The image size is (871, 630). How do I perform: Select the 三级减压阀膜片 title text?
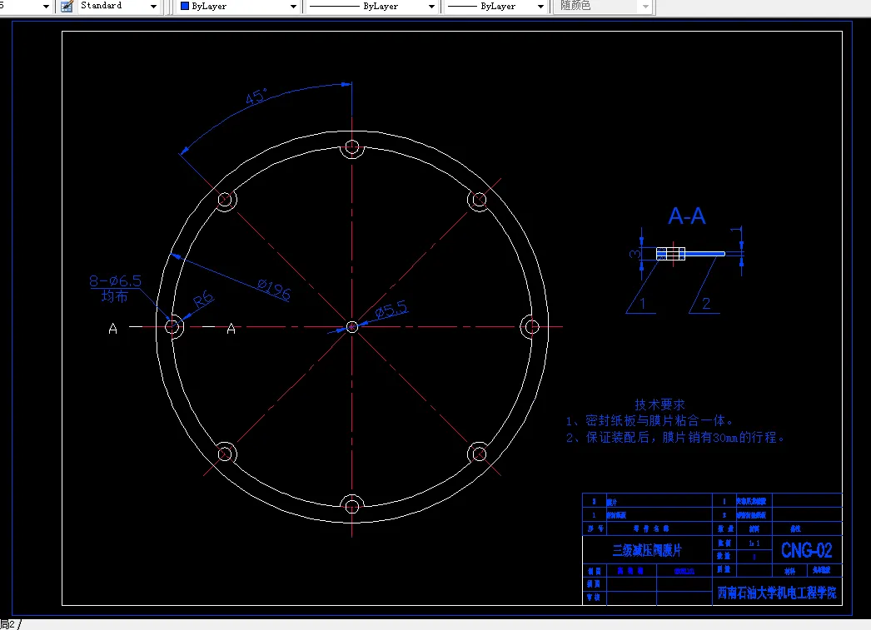coord(647,551)
